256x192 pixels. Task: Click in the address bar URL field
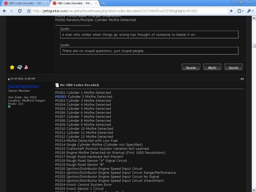[x=128, y=11]
